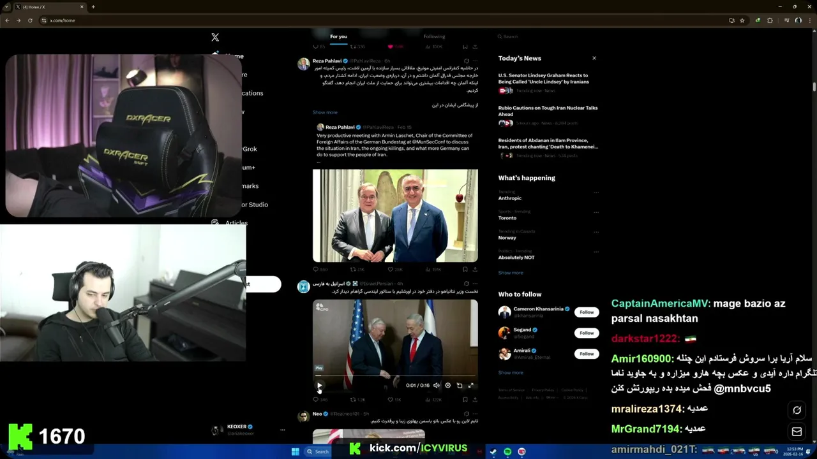The height and width of the screenshot is (459, 817).
Task: Bookmark Reza Pahlavi's Laschet post
Action: (x=465, y=269)
